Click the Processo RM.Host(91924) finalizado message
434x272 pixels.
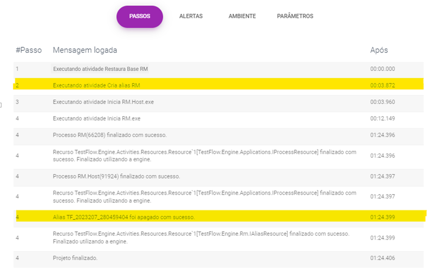[x=116, y=177]
